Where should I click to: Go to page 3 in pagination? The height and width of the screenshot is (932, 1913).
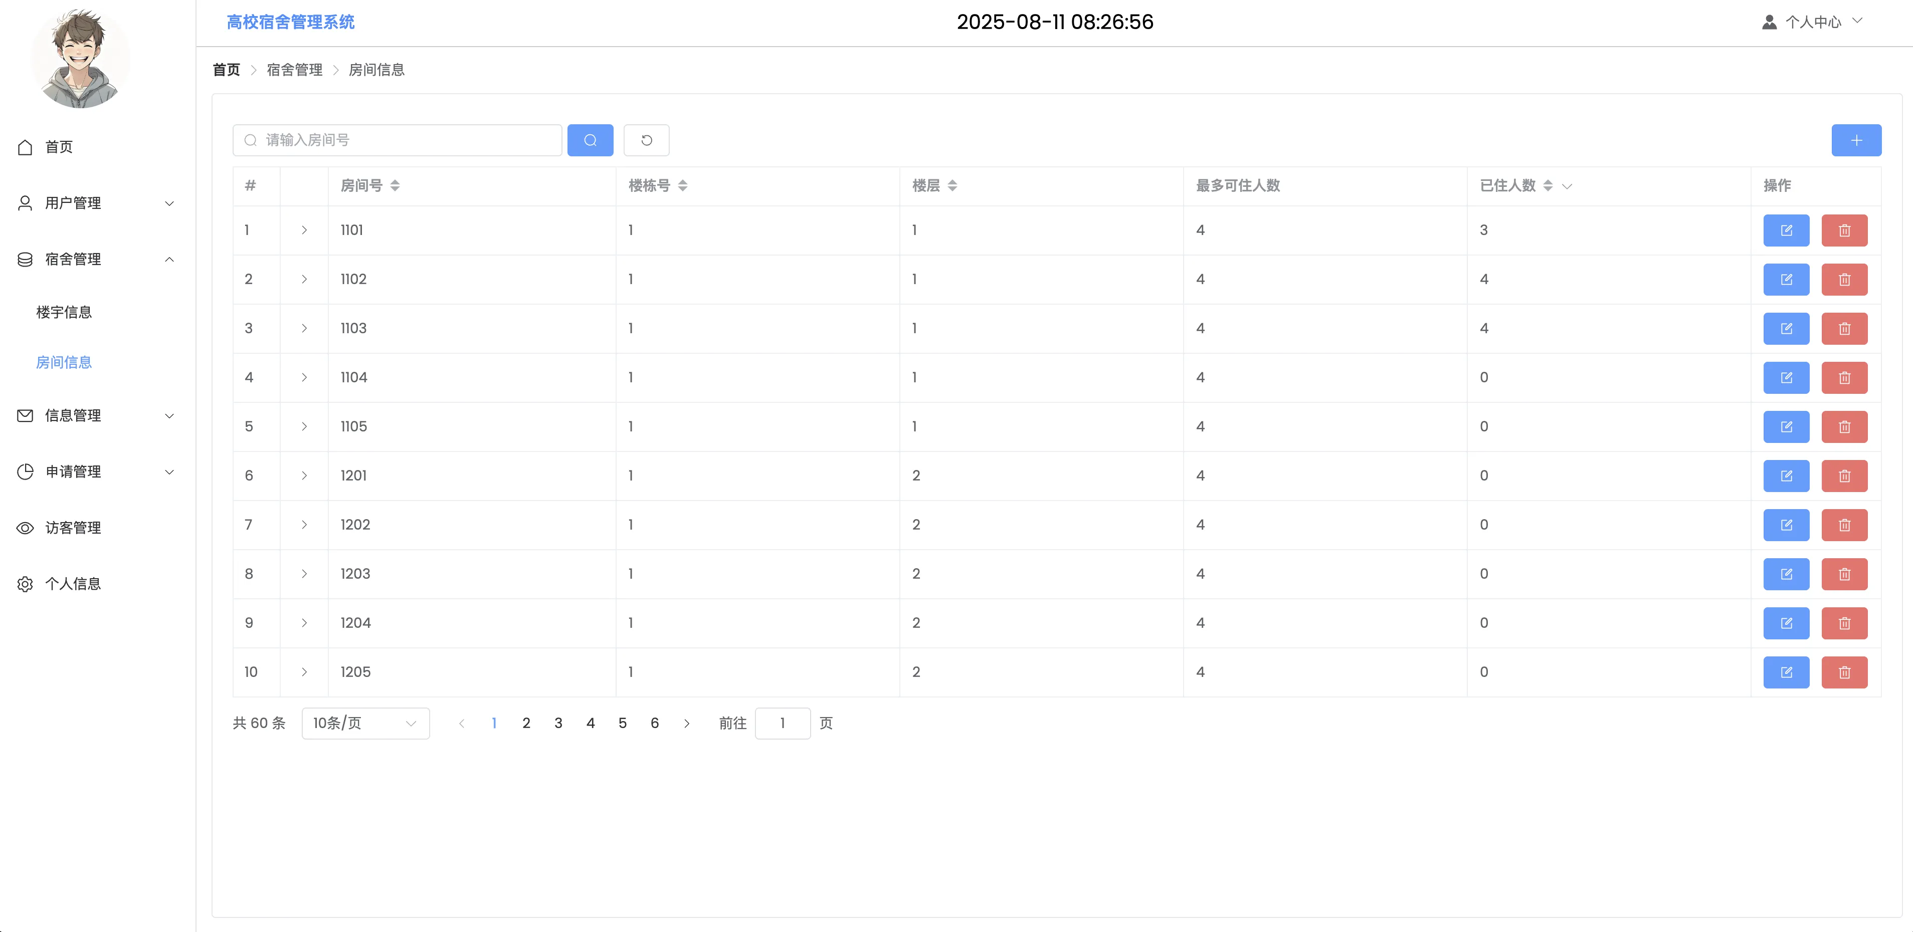[x=558, y=724]
